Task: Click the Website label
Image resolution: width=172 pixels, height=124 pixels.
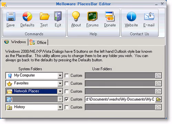Action: pyautogui.click(x=131, y=25)
